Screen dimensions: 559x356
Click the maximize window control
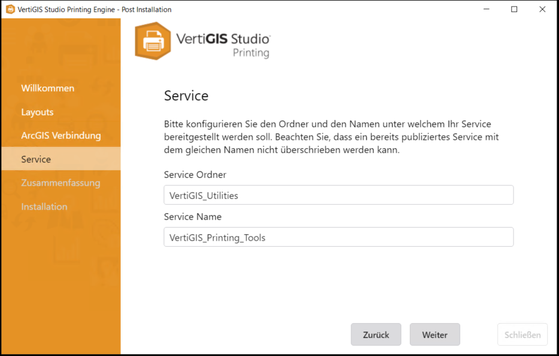click(514, 9)
